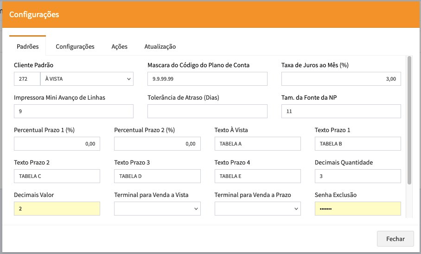
Task: Click the Fechar button
Action: pyautogui.click(x=395, y=239)
